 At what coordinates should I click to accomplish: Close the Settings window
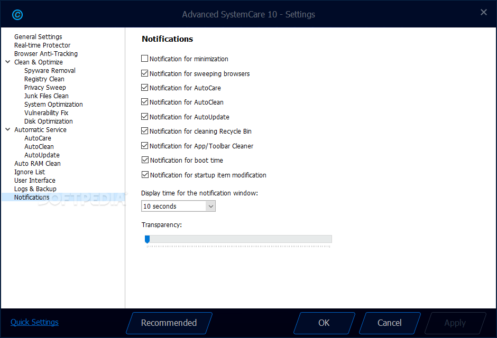(x=483, y=12)
